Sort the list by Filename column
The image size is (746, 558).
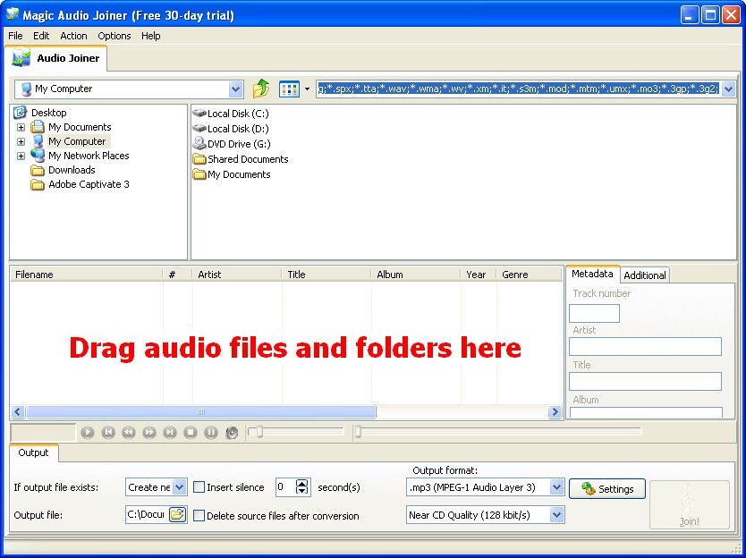pyautogui.click(x=86, y=275)
